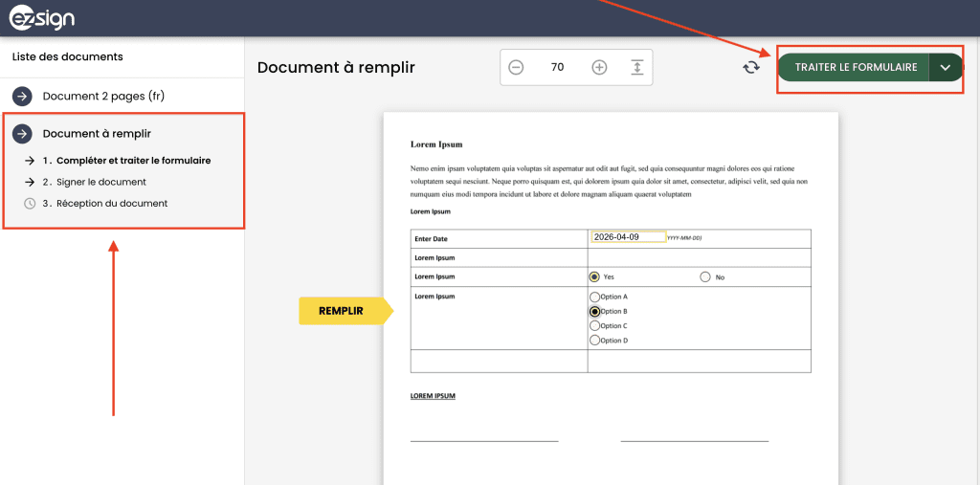This screenshot has height=485, width=980.
Task: Click the fit-to-height zoom icon
Action: click(x=636, y=67)
